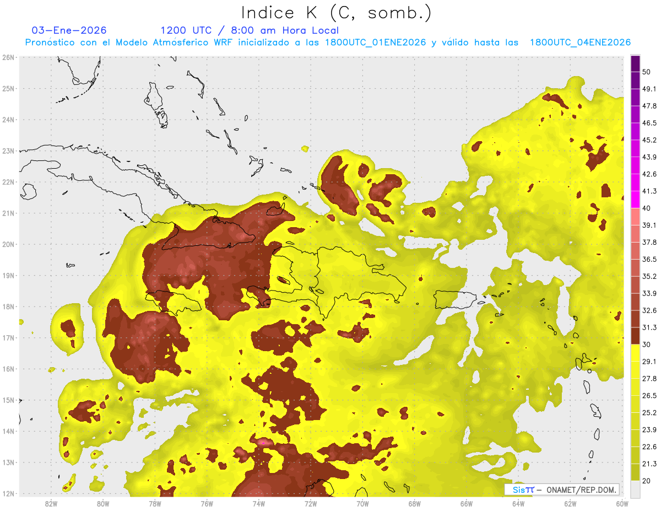
Task: Select the darkest purple swatch beside 50
Action: (x=635, y=64)
